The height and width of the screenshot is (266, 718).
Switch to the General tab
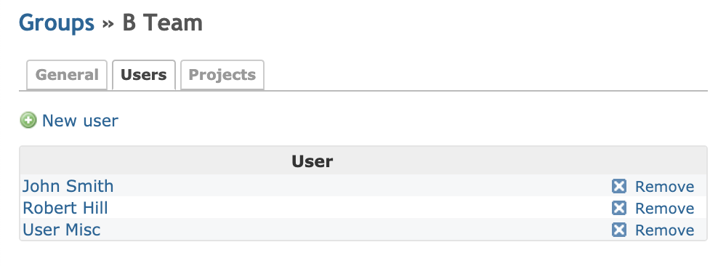coord(67,75)
